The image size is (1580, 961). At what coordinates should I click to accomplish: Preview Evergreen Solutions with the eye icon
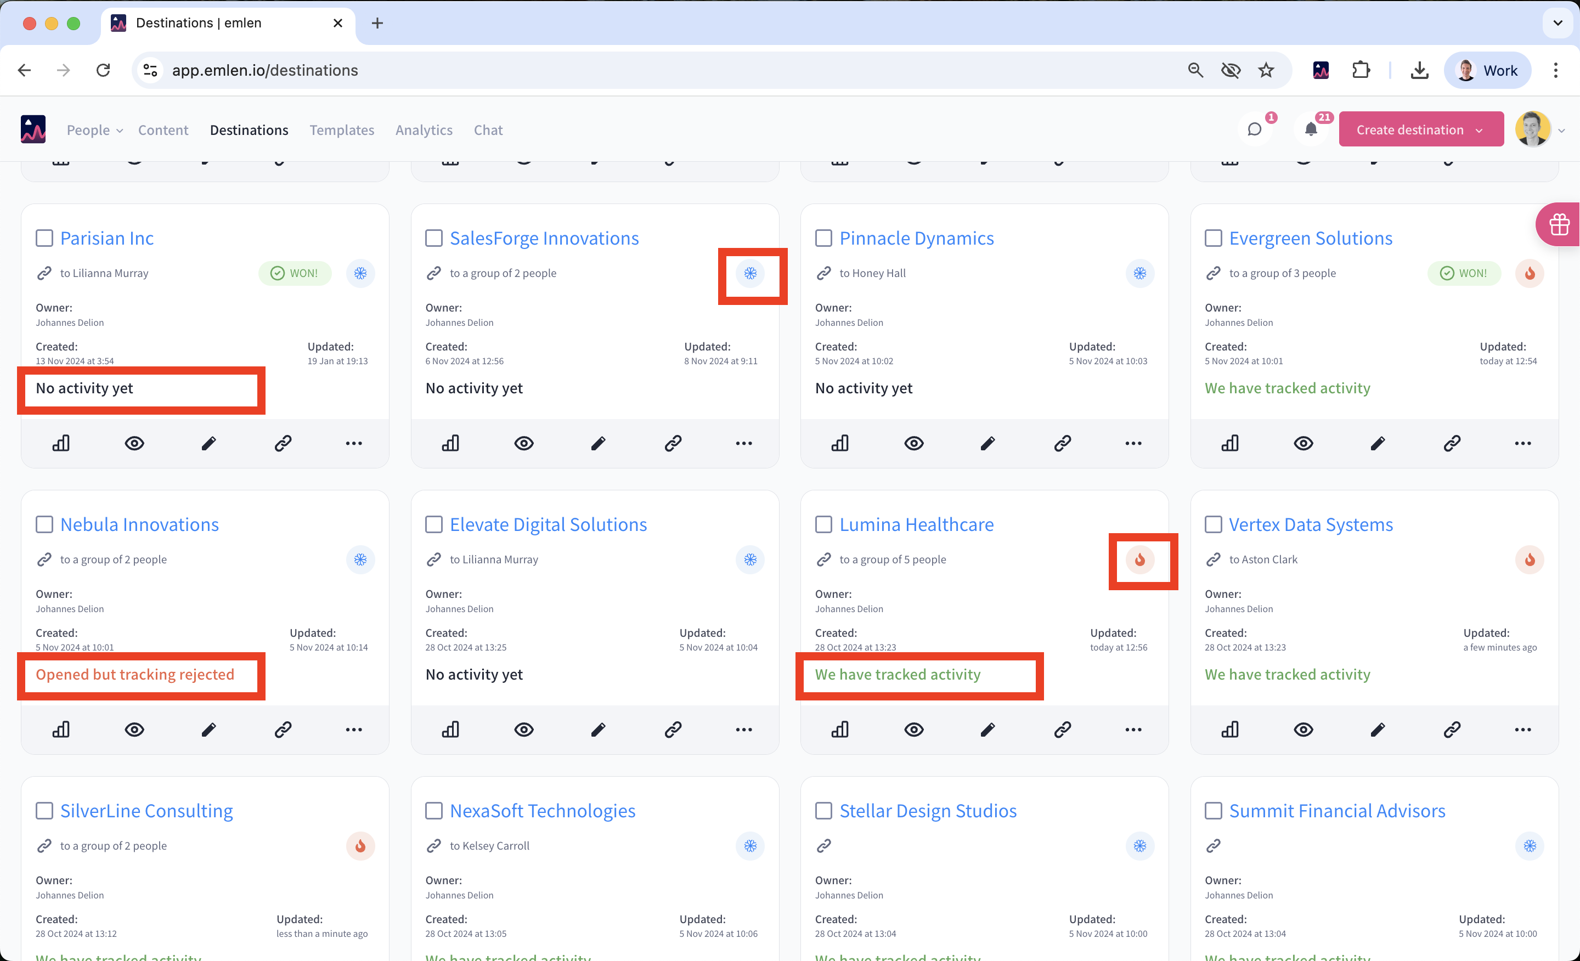tap(1303, 443)
